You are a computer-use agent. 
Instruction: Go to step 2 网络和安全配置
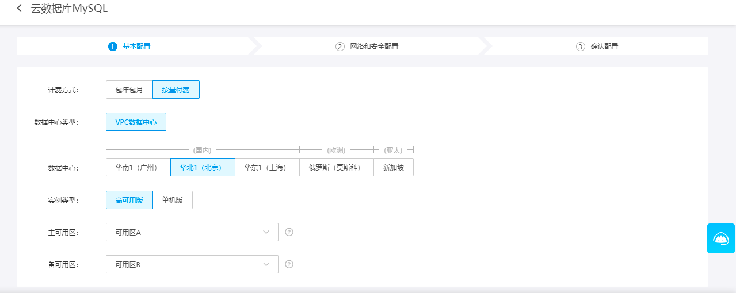coord(367,47)
